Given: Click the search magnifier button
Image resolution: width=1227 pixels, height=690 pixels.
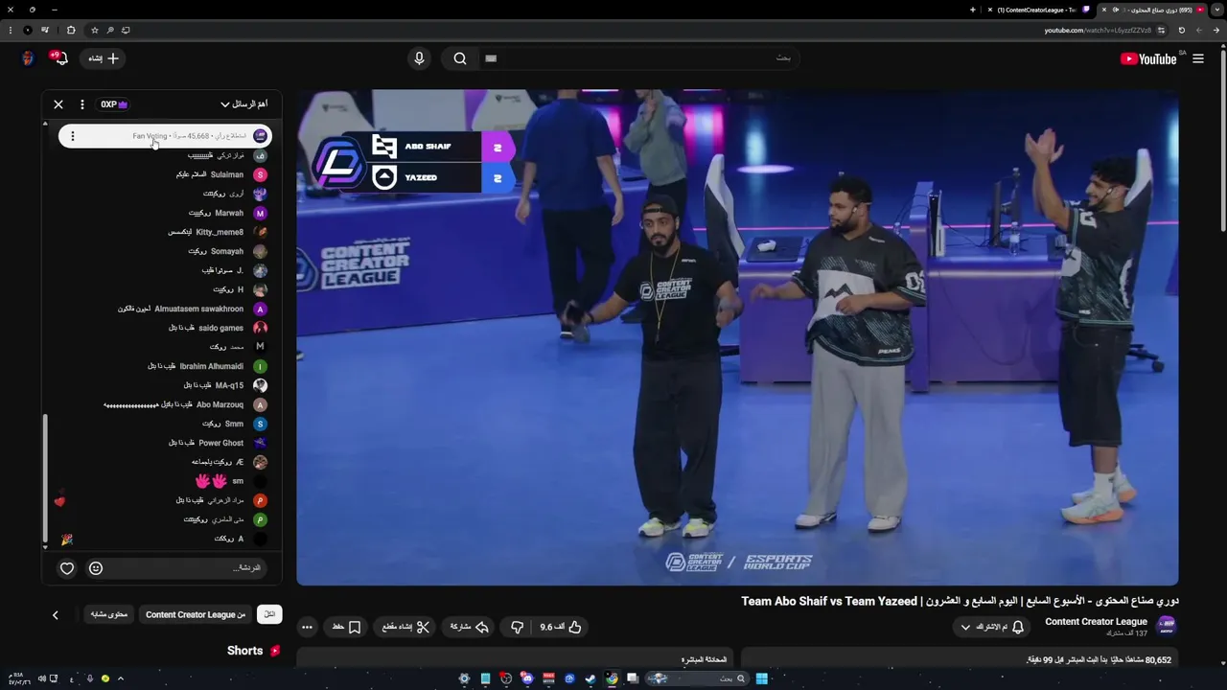Looking at the screenshot, I should tap(460, 58).
